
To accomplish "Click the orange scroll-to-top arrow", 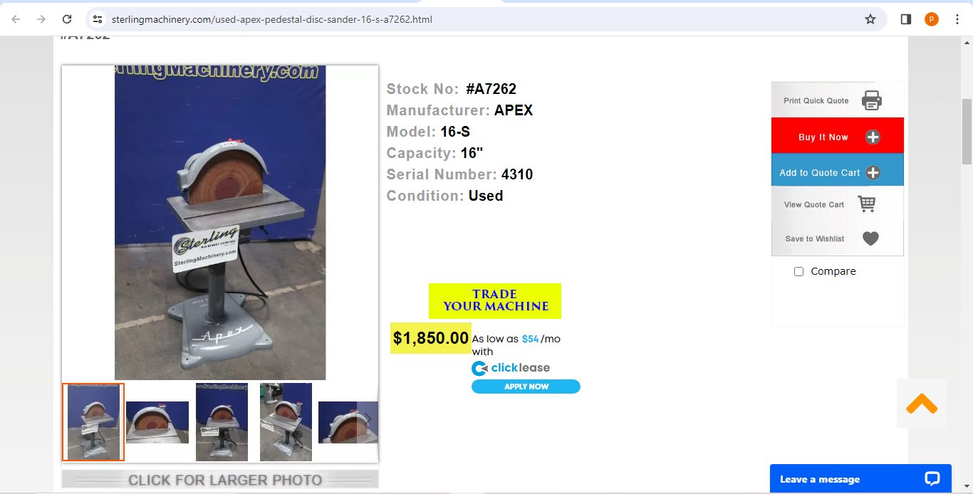I will (x=922, y=404).
